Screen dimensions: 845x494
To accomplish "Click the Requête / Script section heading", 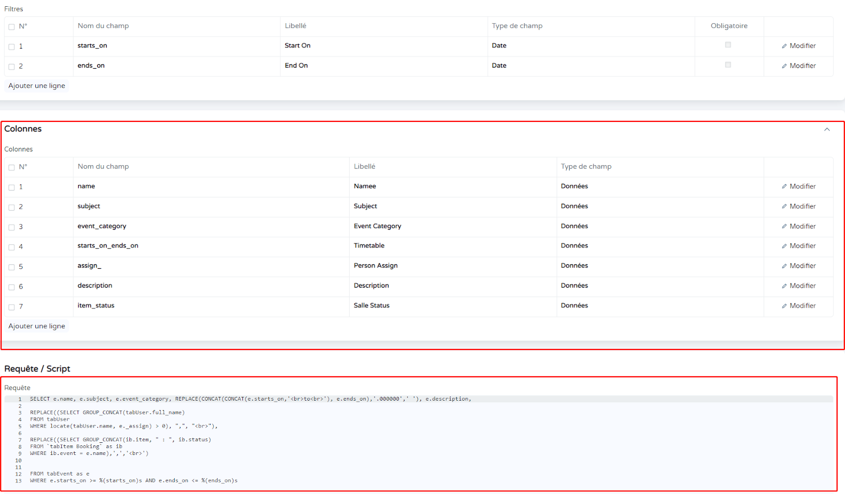I will point(37,369).
